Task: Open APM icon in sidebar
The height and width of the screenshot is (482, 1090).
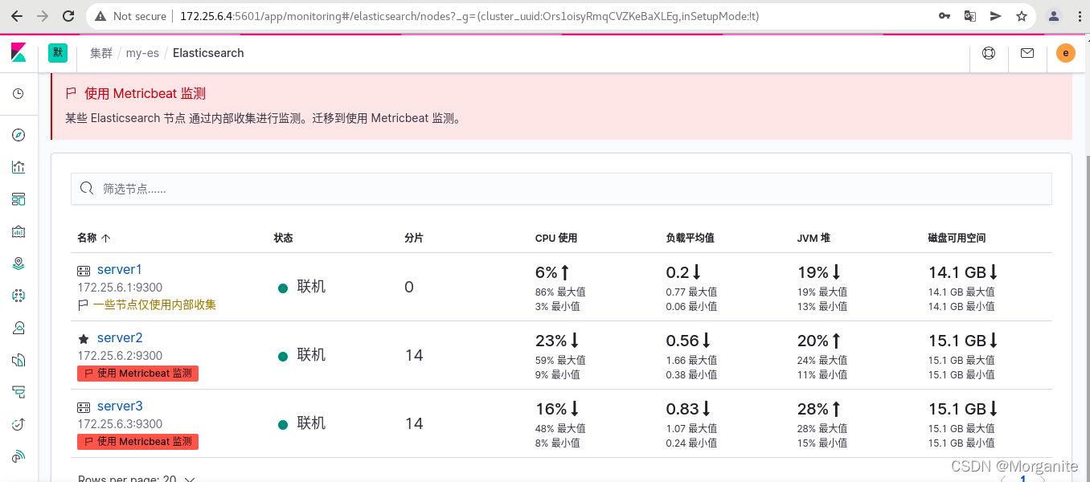Action: (x=18, y=392)
